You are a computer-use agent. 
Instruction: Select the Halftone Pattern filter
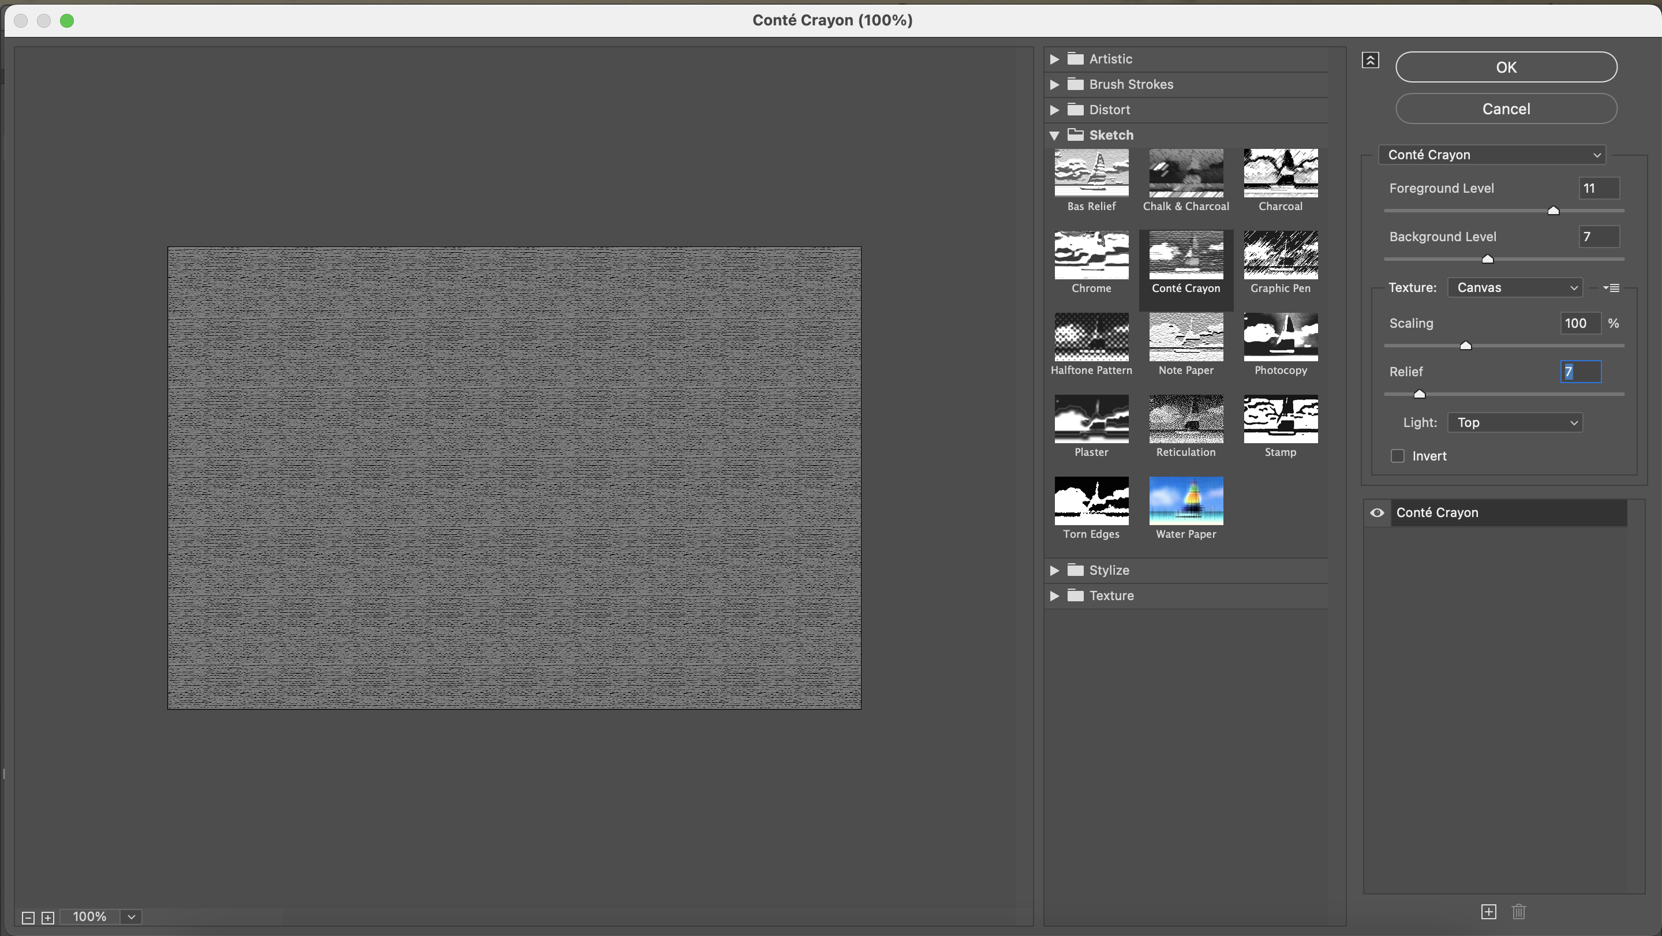1090,336
